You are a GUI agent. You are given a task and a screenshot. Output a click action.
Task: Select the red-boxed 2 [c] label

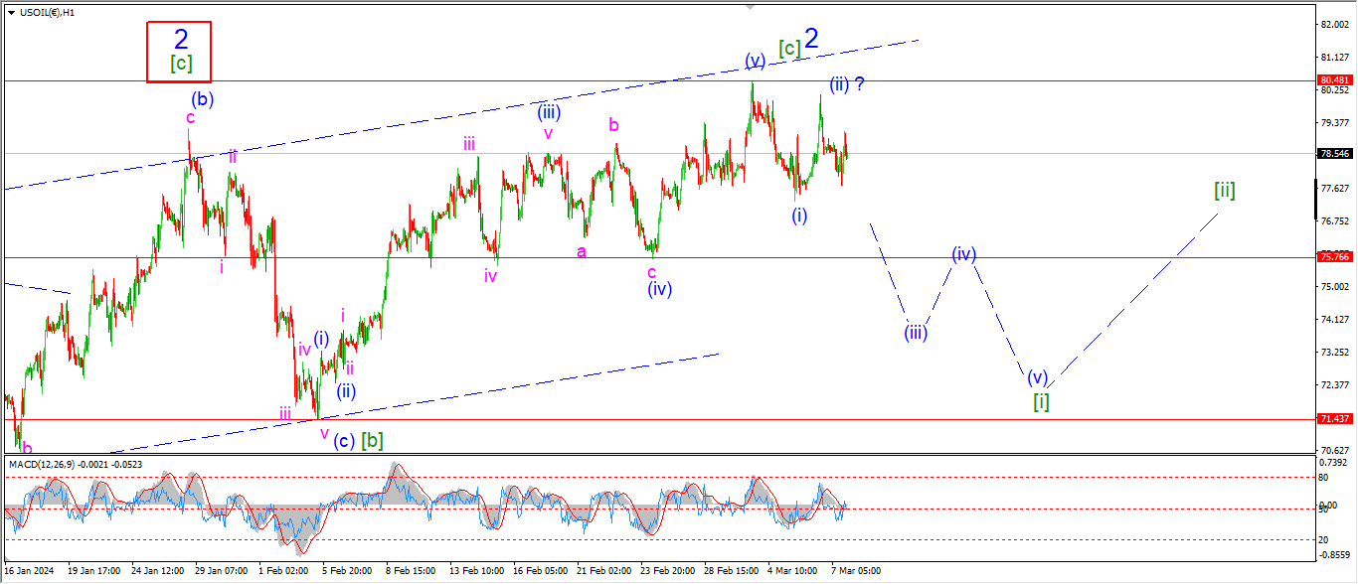[180, 52]
